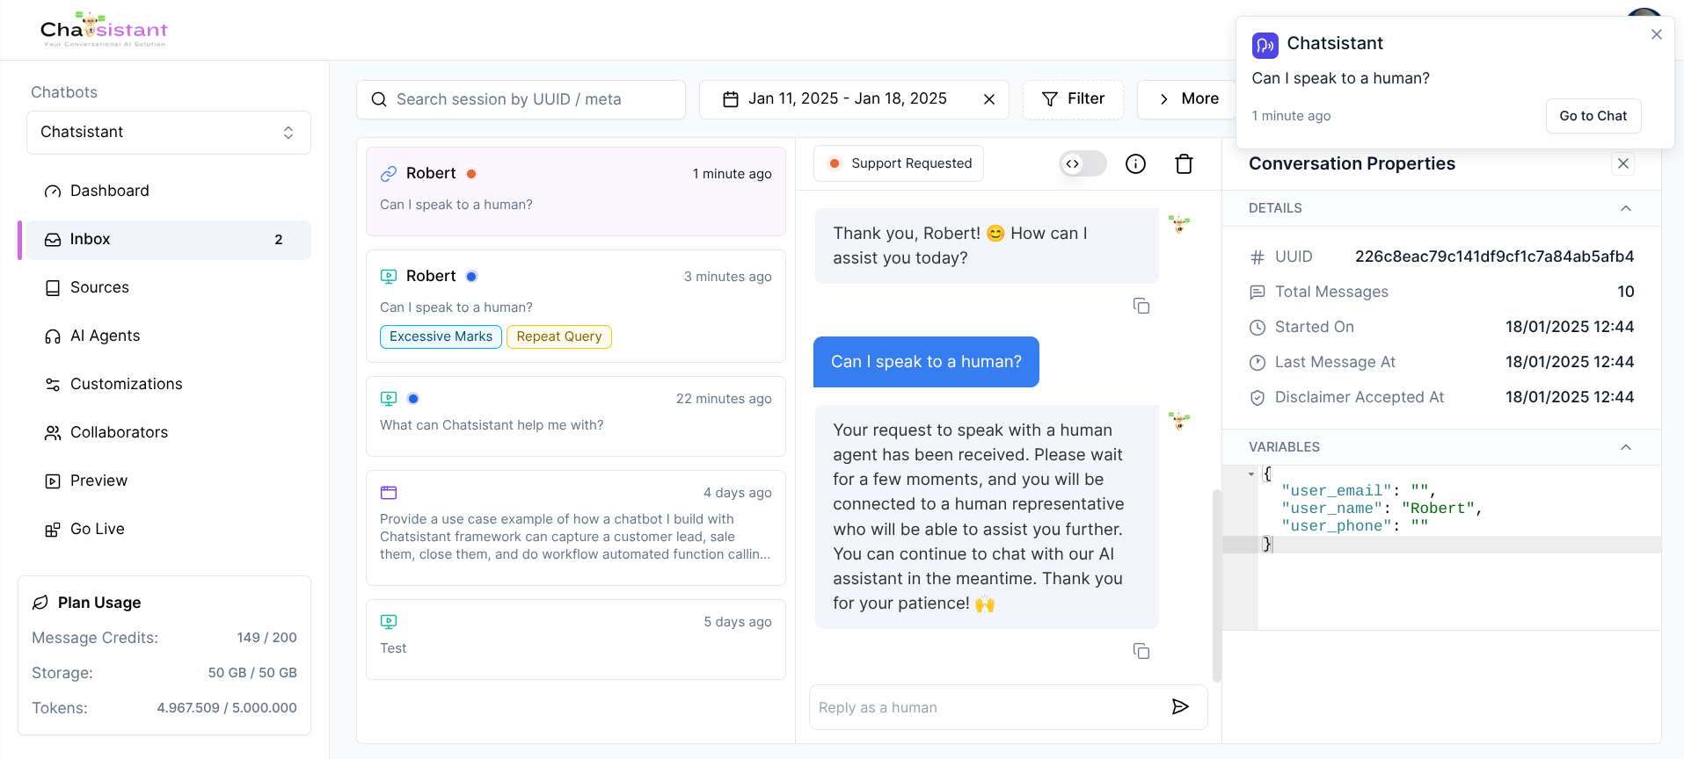The width and height of the screenshot is (1684, 759).
Task: Click the link icon beside Robert's first session
Action: (389, 174)
